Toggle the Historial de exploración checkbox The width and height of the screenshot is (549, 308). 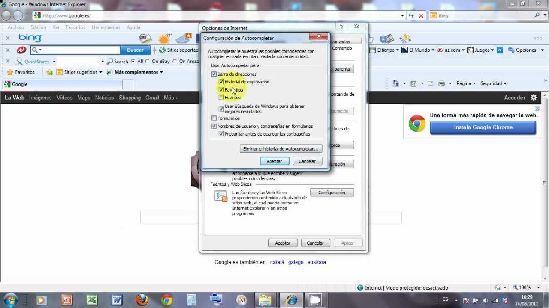(221, 82)
